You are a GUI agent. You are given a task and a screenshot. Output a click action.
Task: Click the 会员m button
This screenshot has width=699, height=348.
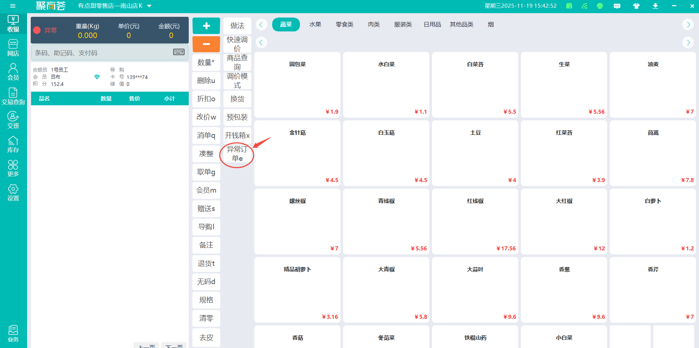(x=206, y=190)
